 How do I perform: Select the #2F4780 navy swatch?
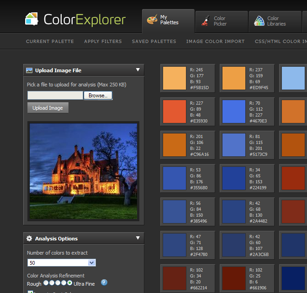175,245
